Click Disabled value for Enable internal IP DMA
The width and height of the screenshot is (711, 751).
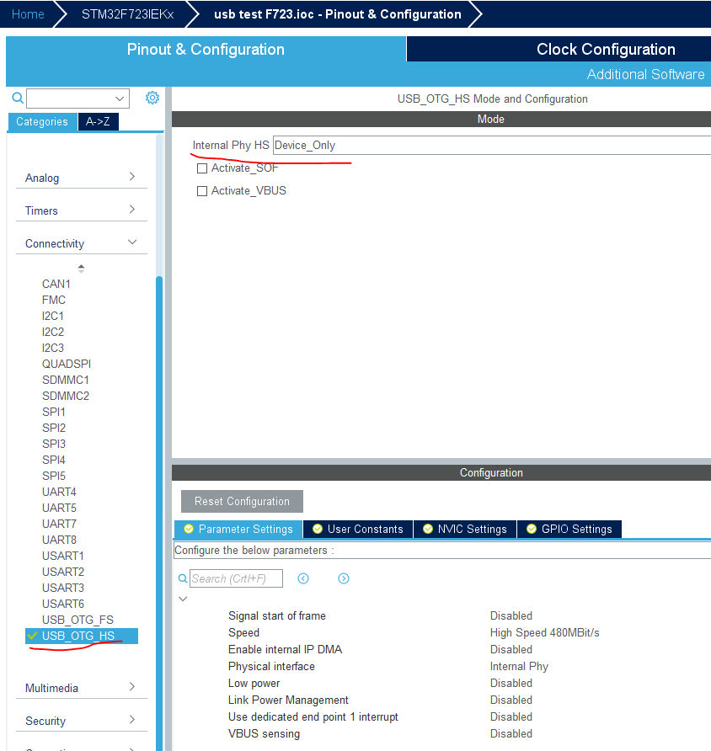(511, 649)
